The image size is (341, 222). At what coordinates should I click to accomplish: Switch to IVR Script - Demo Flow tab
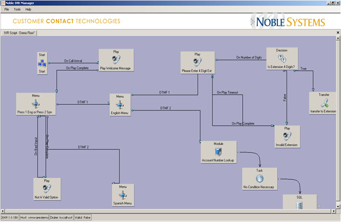(x=19, y=33)
